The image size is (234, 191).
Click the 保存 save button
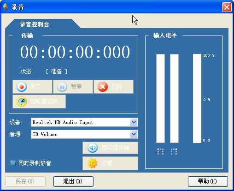pyautogui.click(x=25, y=181)
